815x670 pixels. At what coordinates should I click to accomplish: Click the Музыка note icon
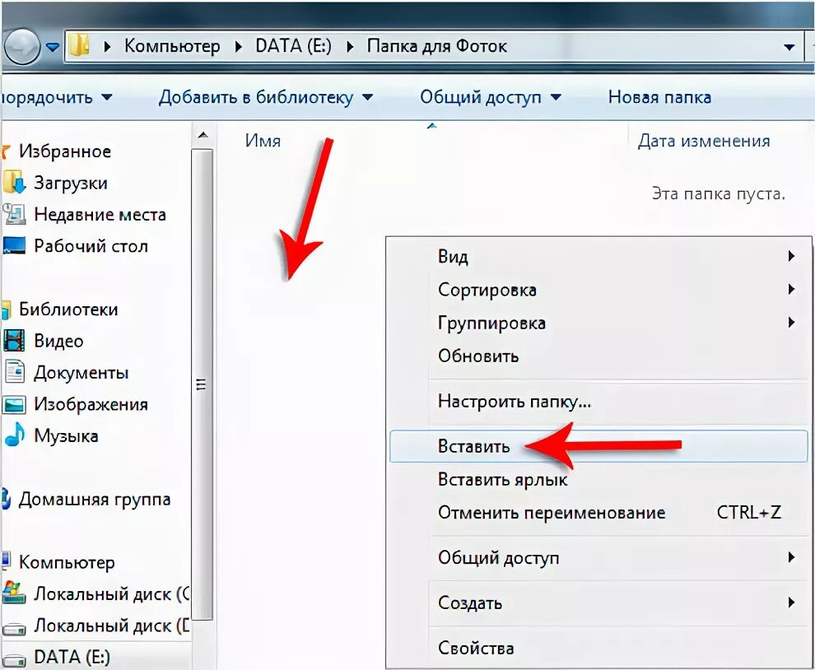15,434
